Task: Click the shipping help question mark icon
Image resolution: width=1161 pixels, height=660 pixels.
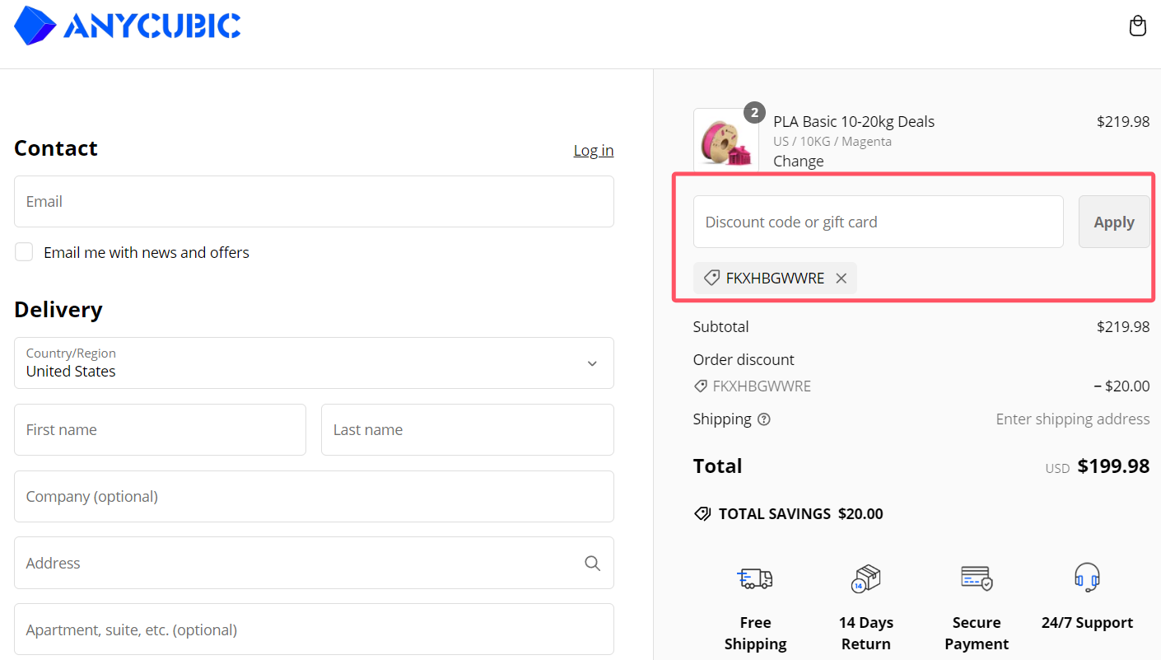Action: click(x=764, y=419)
